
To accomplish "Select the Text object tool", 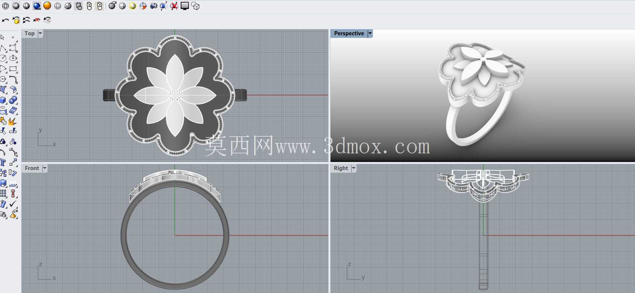I will [x=3, y=162].
